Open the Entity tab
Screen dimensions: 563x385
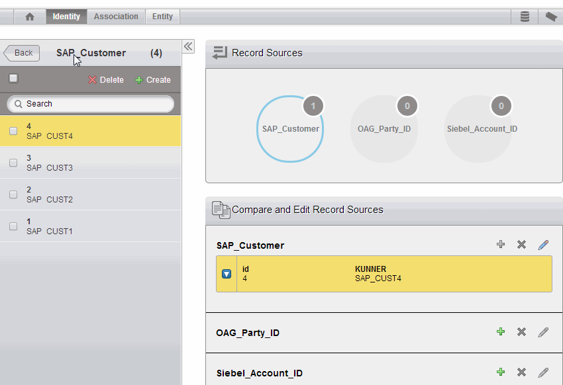162,17
